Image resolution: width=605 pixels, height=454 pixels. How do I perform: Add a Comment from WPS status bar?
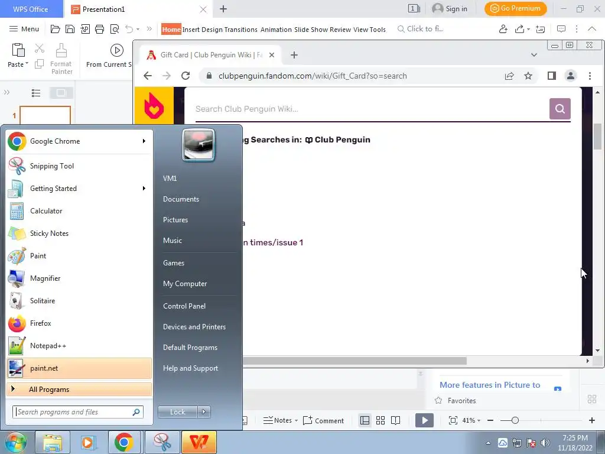(323, 420)
